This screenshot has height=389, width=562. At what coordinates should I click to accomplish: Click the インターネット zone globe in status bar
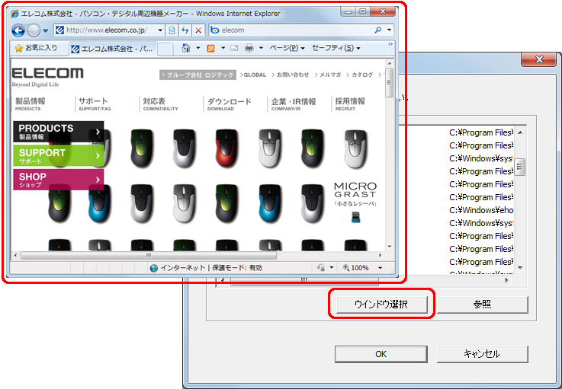154,268
